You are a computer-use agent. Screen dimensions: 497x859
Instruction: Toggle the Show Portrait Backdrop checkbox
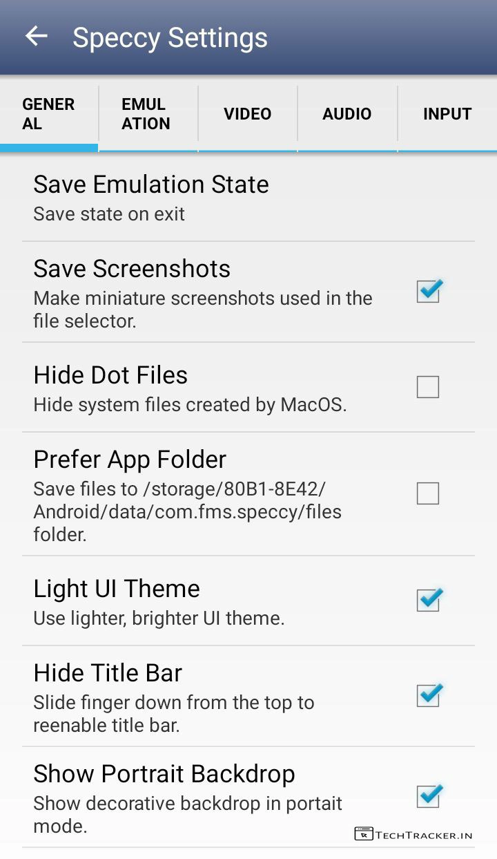[428, 796]
